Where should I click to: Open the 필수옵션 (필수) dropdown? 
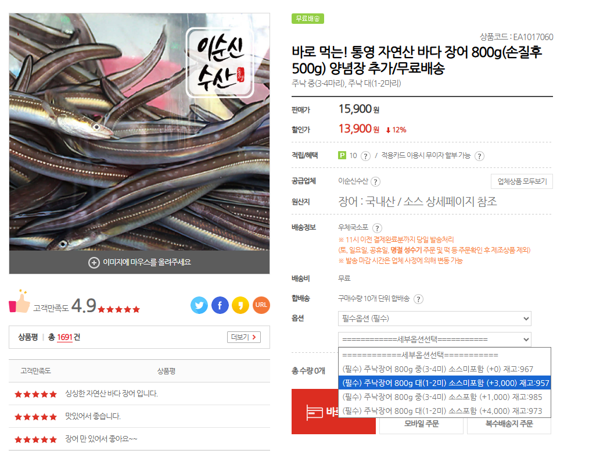[434, 319]
